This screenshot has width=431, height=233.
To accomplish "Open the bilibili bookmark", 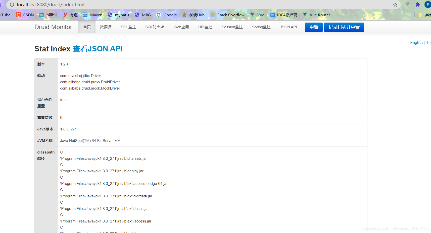I will (48, 15).
